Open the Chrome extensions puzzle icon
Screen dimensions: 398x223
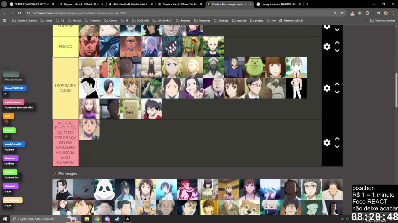[x=367, y=13]
